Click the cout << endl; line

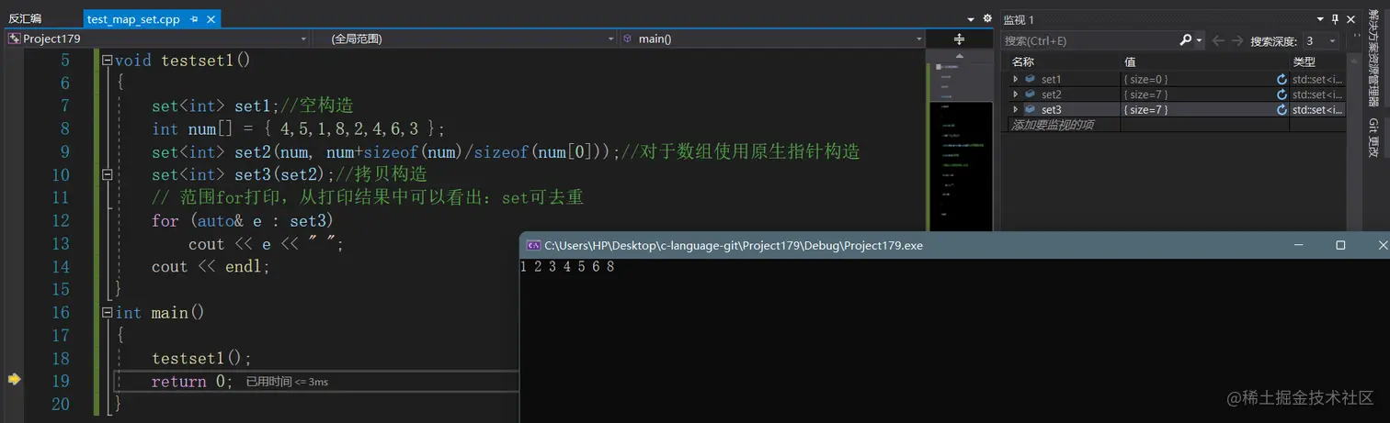(211, 267)
